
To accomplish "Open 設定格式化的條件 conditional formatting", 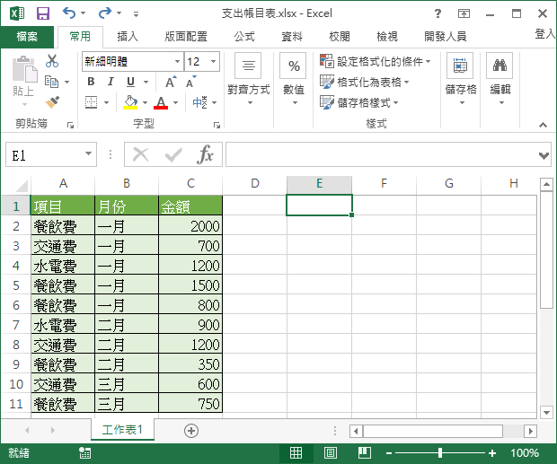I will pos(376,61).
